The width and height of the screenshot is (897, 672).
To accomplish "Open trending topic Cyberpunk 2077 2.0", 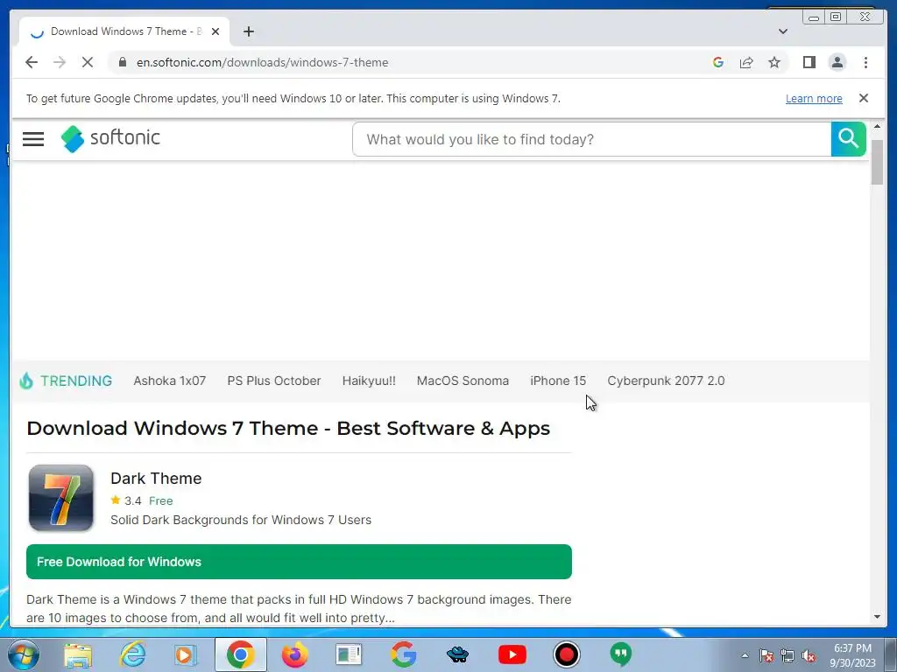I will [x=666, y=381].
